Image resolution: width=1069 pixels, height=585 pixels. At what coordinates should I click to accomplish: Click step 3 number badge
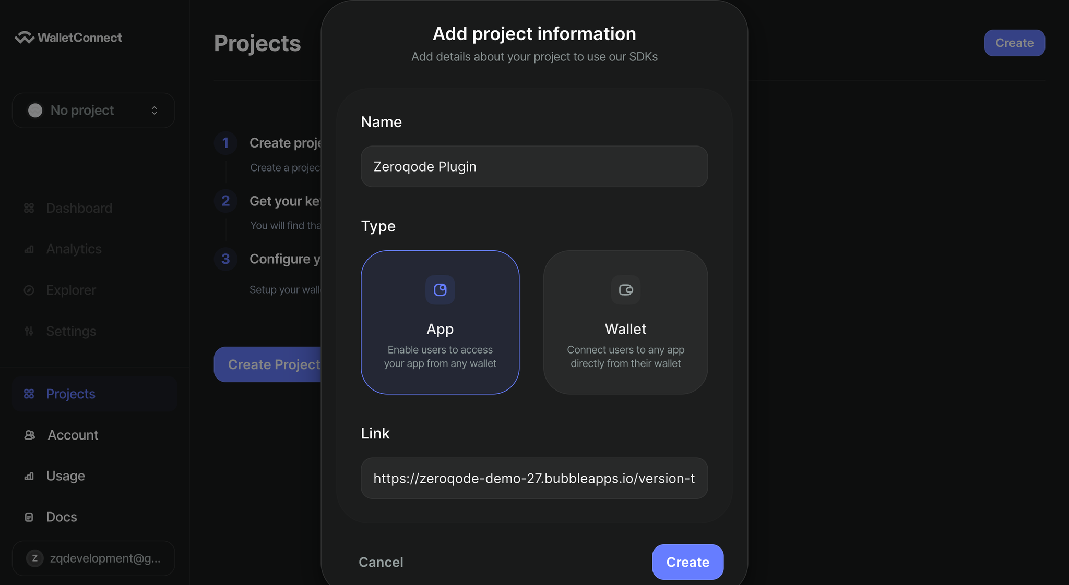(x=225, y=259)
